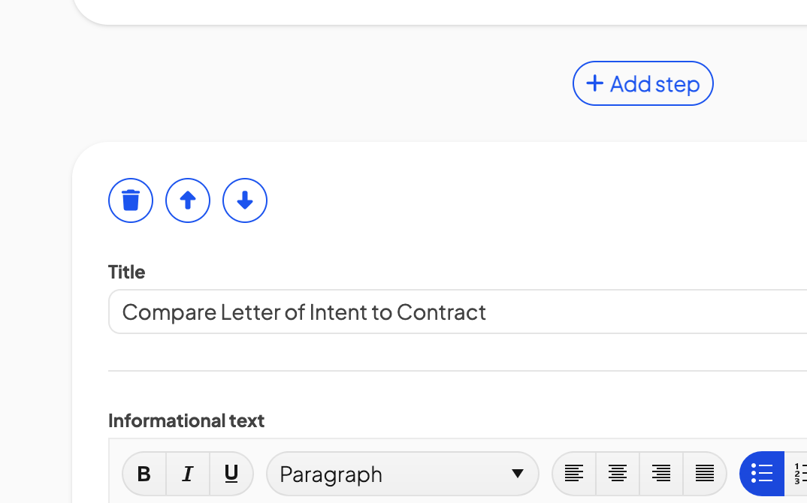Viewport: 807px width, 503px height.
Task: Click the Add step button
Action: pos(643,83)
